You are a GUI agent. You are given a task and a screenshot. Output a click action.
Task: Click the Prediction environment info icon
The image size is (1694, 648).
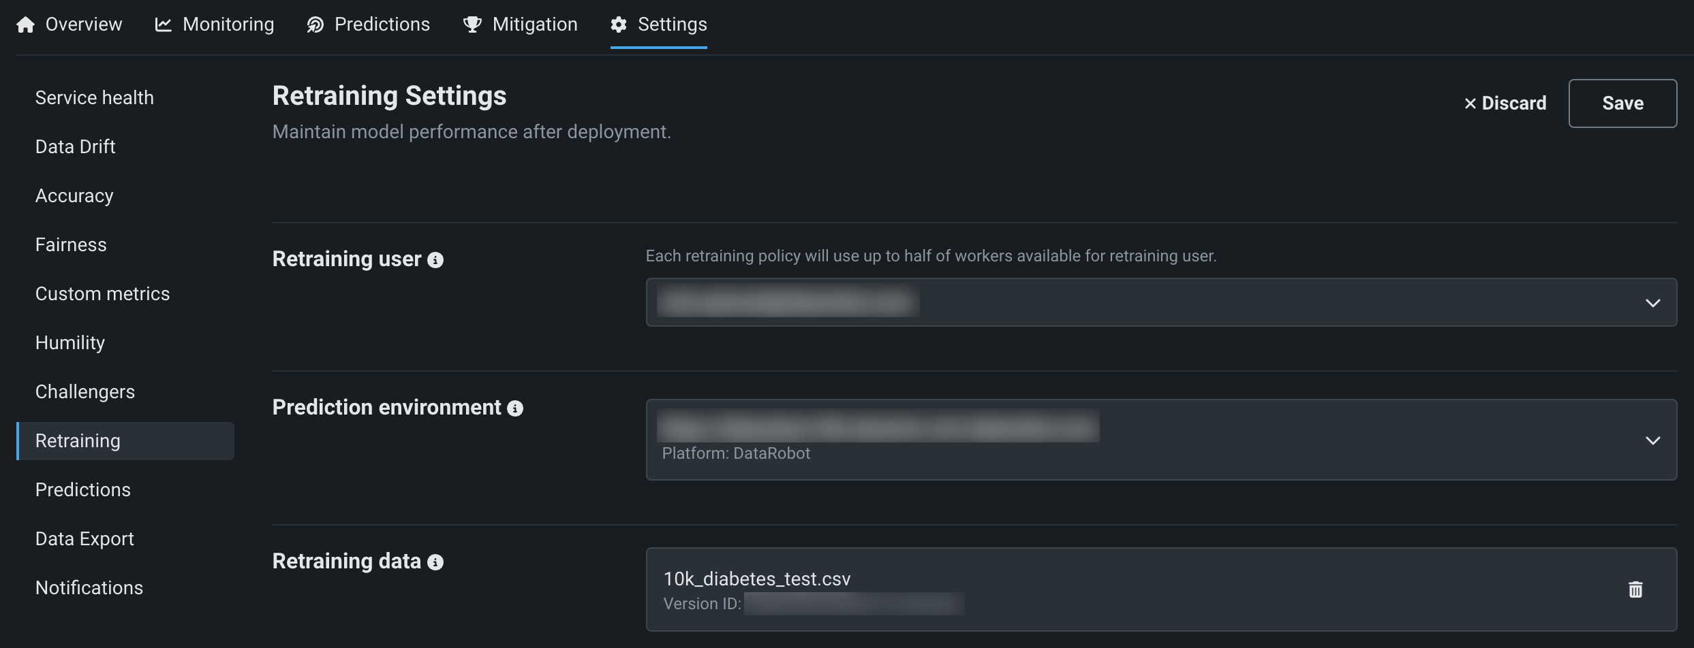pyautogui.click(x=515, y=408)
